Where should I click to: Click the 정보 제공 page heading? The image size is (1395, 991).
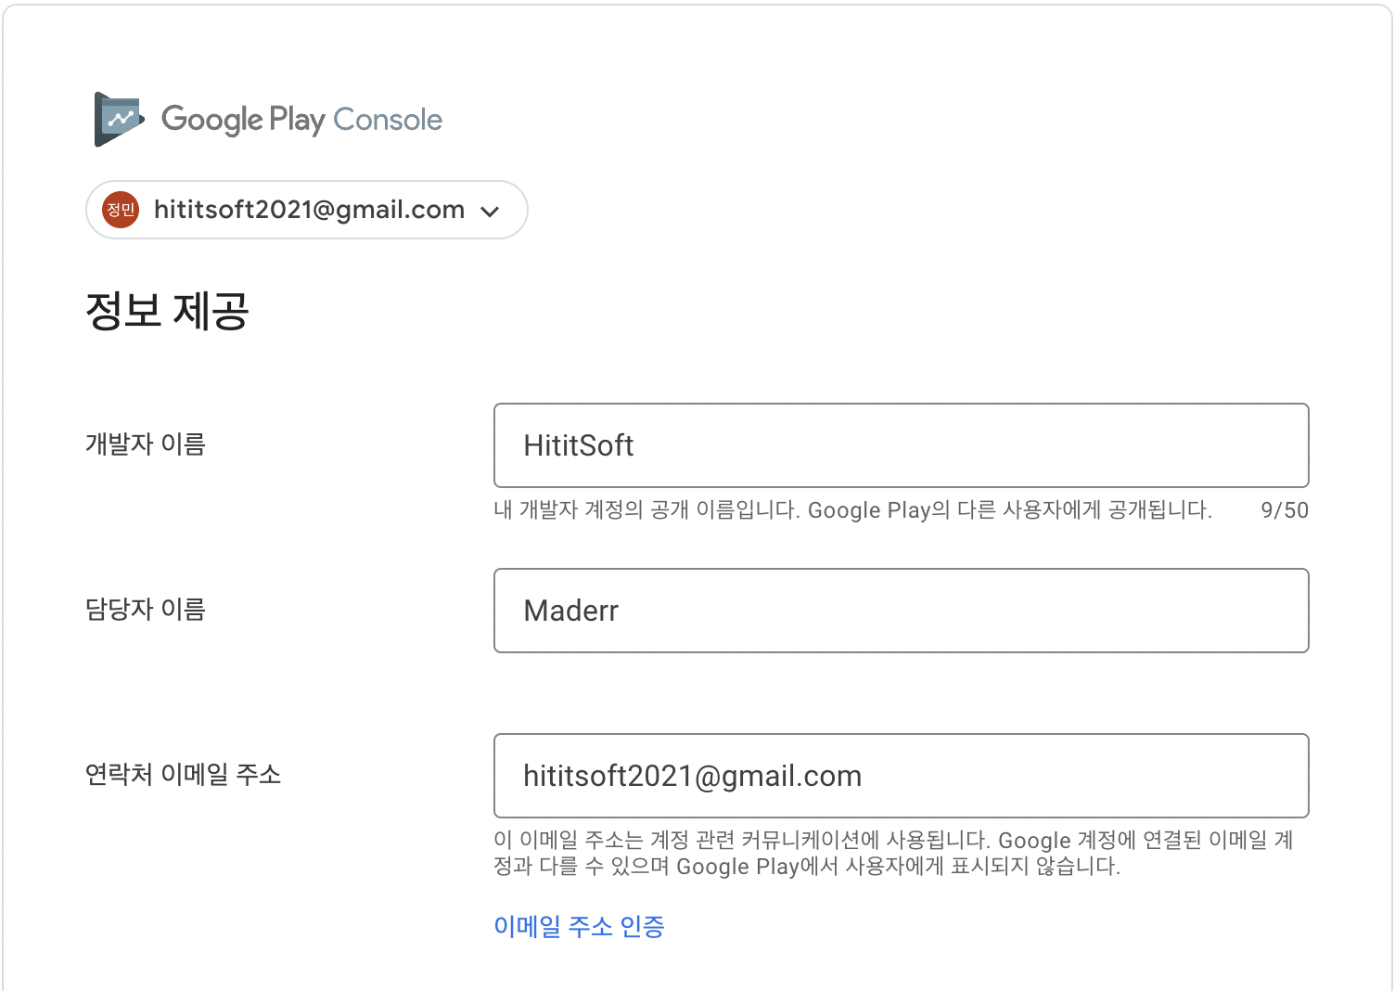[167, 311]
